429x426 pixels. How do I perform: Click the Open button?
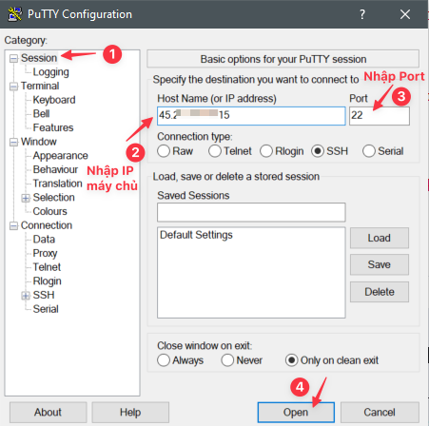pos(296,413)
